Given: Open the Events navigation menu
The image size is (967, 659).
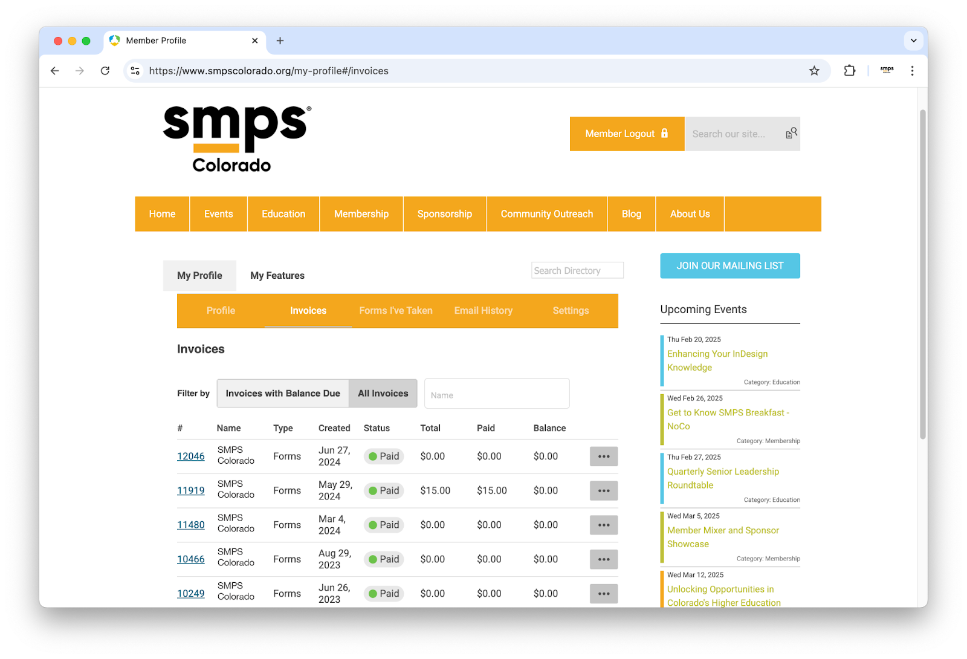Looking at the screenshot, I should (x=218, y=214).
